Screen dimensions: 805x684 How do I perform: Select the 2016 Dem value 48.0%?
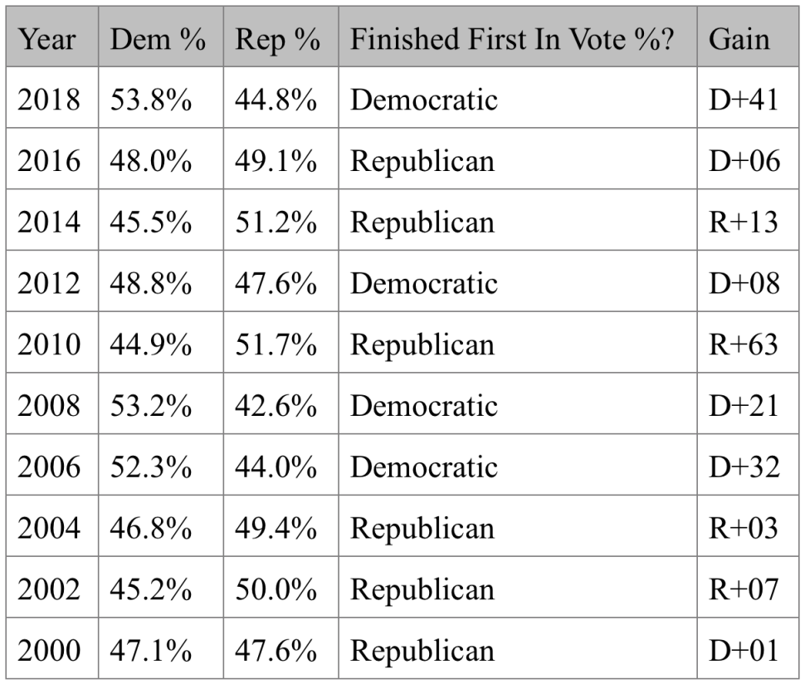(161, 159)
